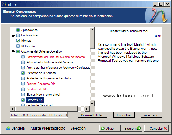Check the Auditing Resource Dlls checkbox
The image size is (172, 135).
coord(23,84)
